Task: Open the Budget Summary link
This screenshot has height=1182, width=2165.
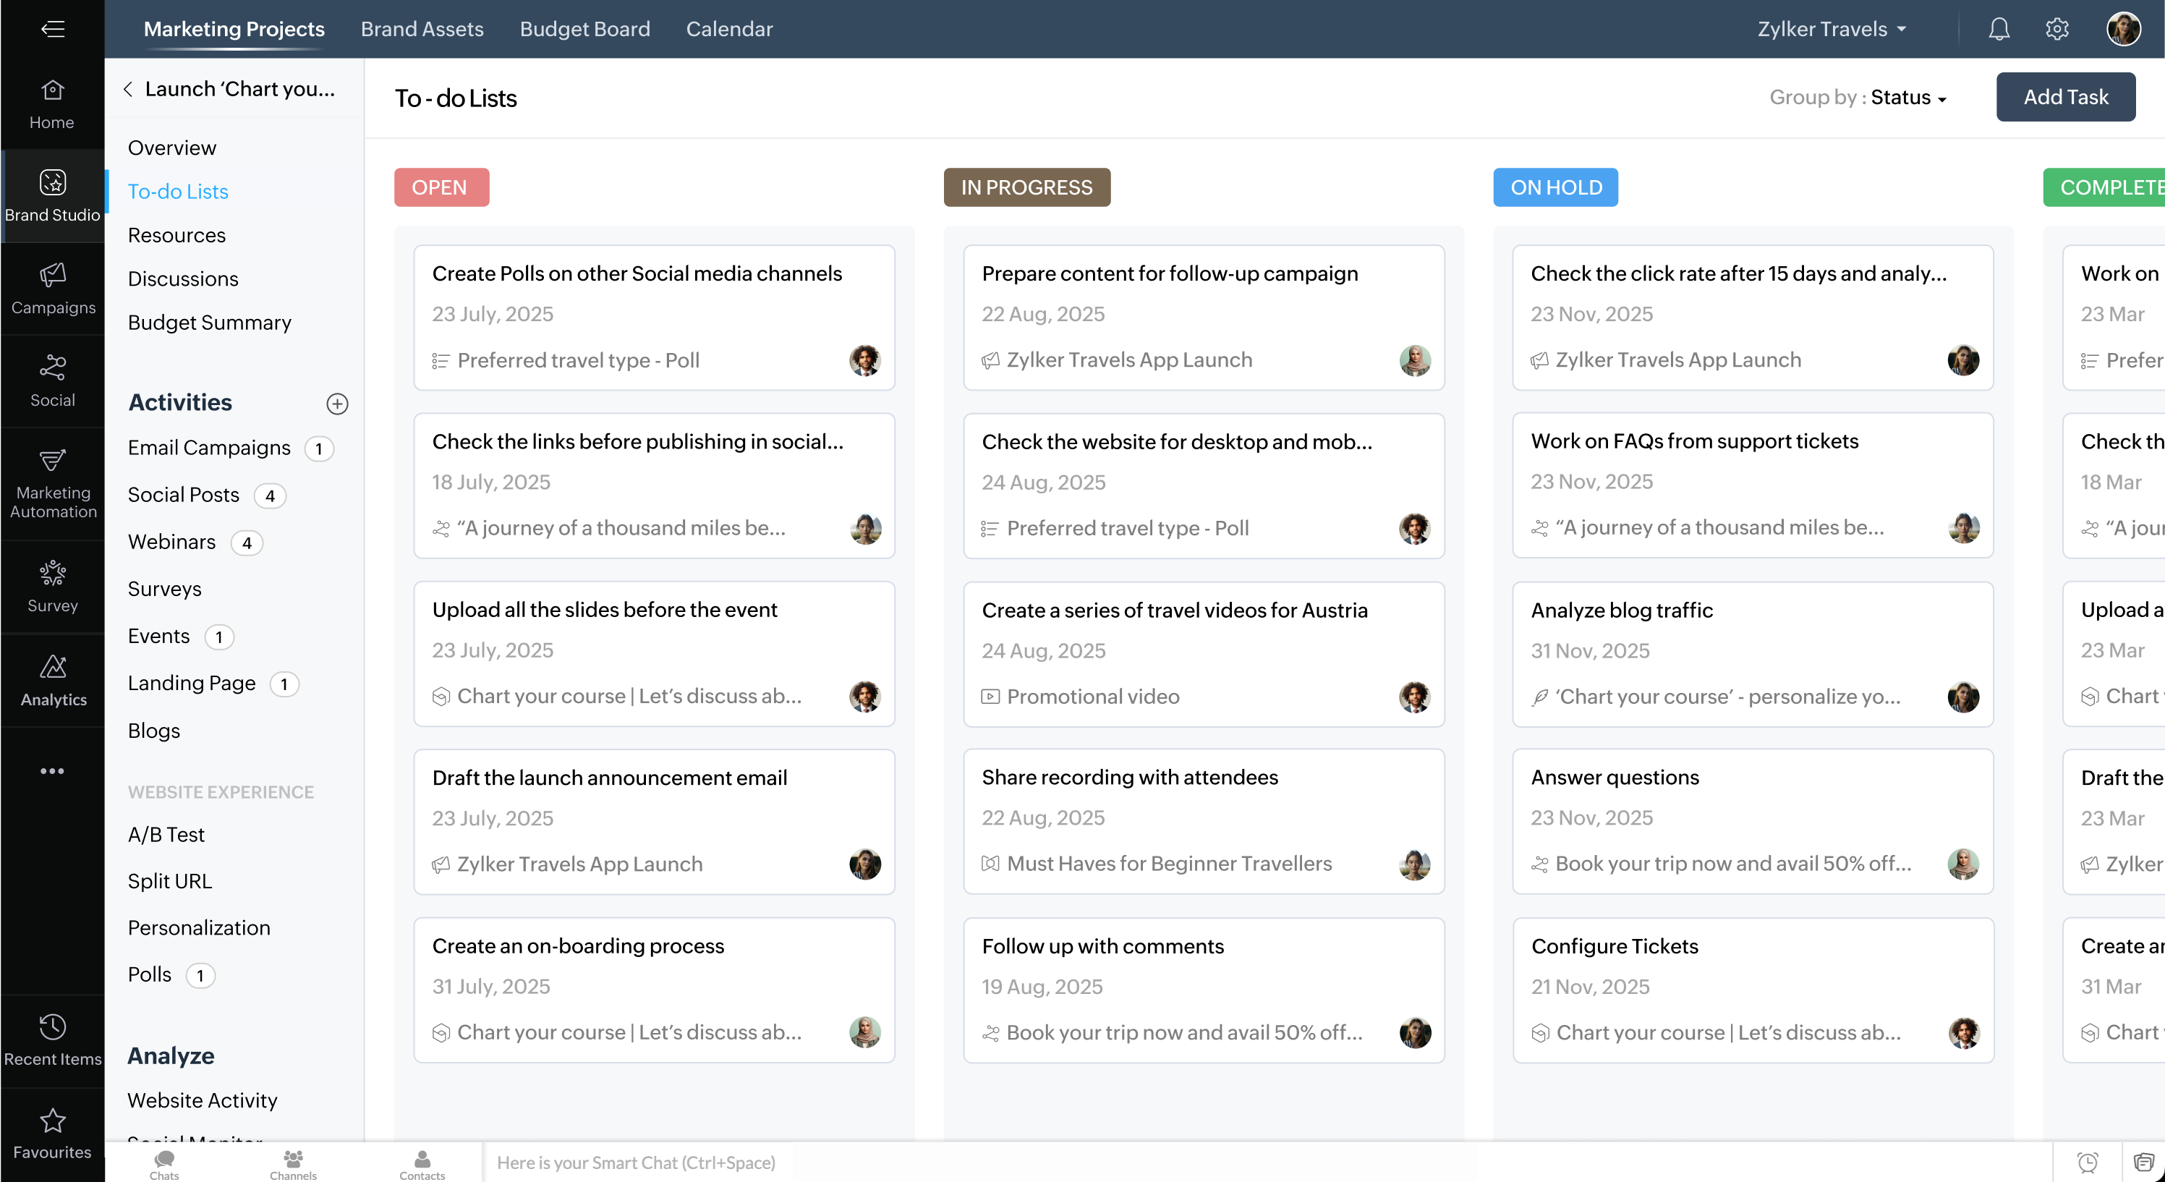Action: 209,323
